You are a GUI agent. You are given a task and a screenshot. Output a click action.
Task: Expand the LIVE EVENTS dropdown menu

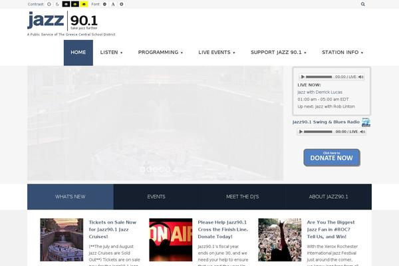217,53
